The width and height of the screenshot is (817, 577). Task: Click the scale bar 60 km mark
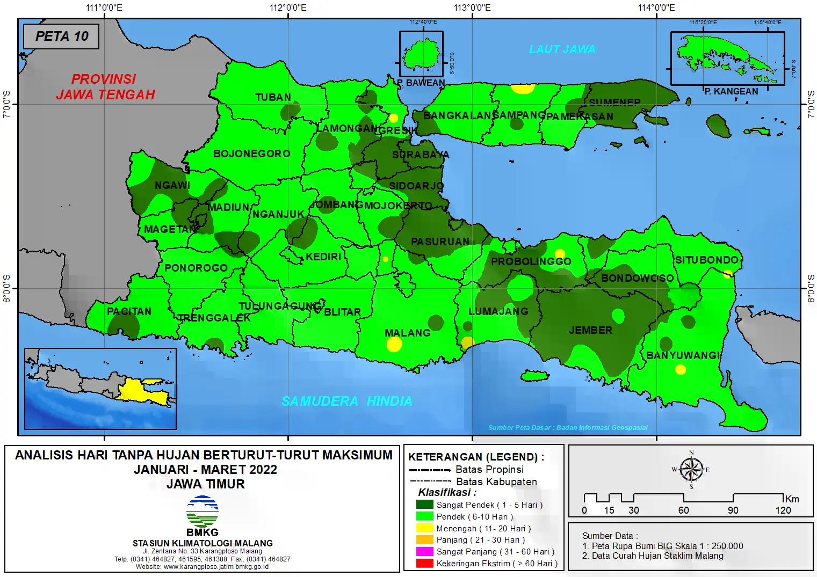(683, 510)
